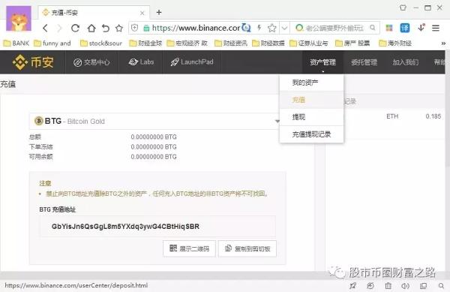Open the 海外财经 bookmark folder

pos(395,44)
